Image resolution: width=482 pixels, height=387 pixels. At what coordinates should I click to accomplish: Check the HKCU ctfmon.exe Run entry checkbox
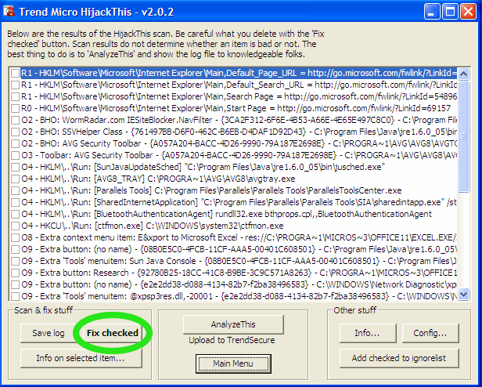click(15, 226)
